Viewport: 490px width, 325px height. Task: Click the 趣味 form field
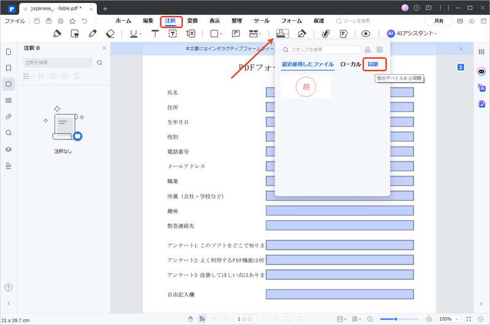click(340, 211)
